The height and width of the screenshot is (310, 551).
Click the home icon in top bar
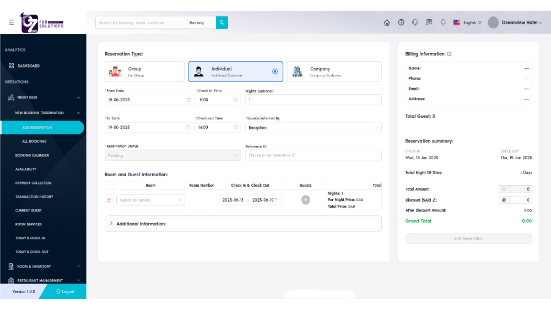[x=387, y=23]
